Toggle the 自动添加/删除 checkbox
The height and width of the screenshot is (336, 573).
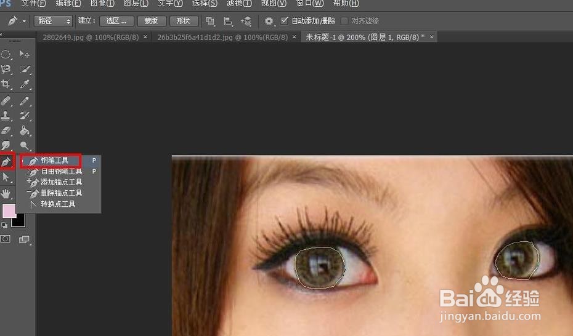284,20
